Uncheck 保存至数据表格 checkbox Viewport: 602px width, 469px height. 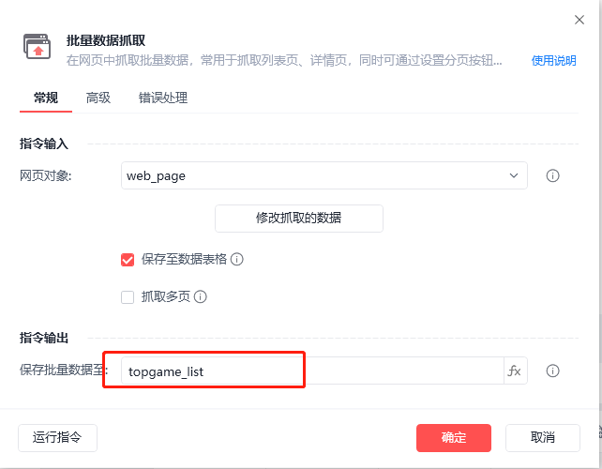click(128, 260)
